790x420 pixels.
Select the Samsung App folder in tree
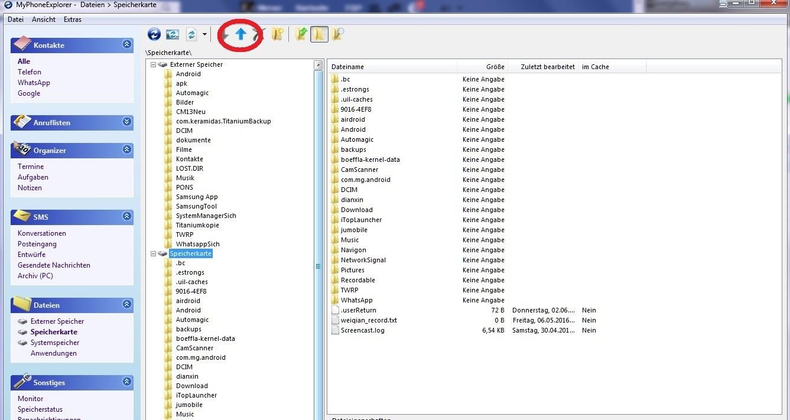pyautogui.click(x=197, y=197)
